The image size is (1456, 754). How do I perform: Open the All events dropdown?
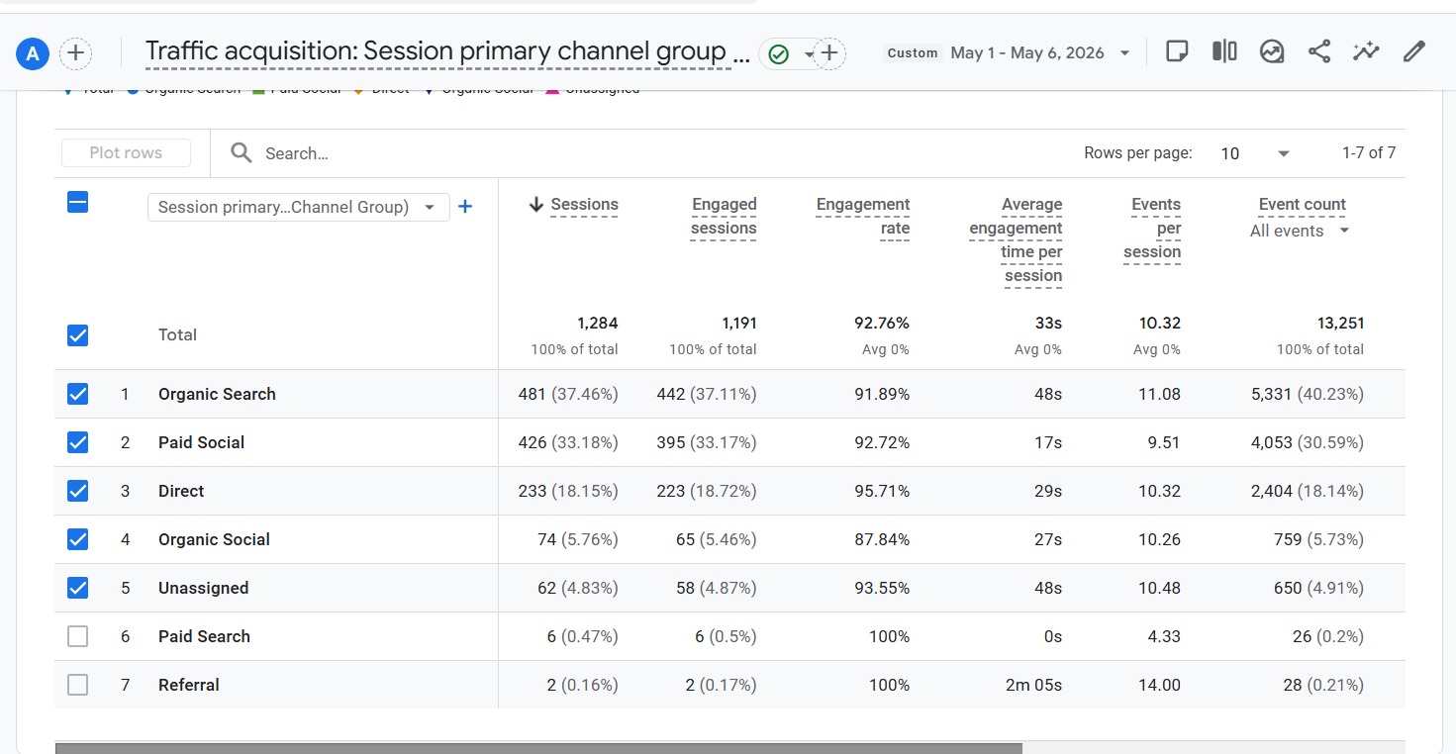1301,231
